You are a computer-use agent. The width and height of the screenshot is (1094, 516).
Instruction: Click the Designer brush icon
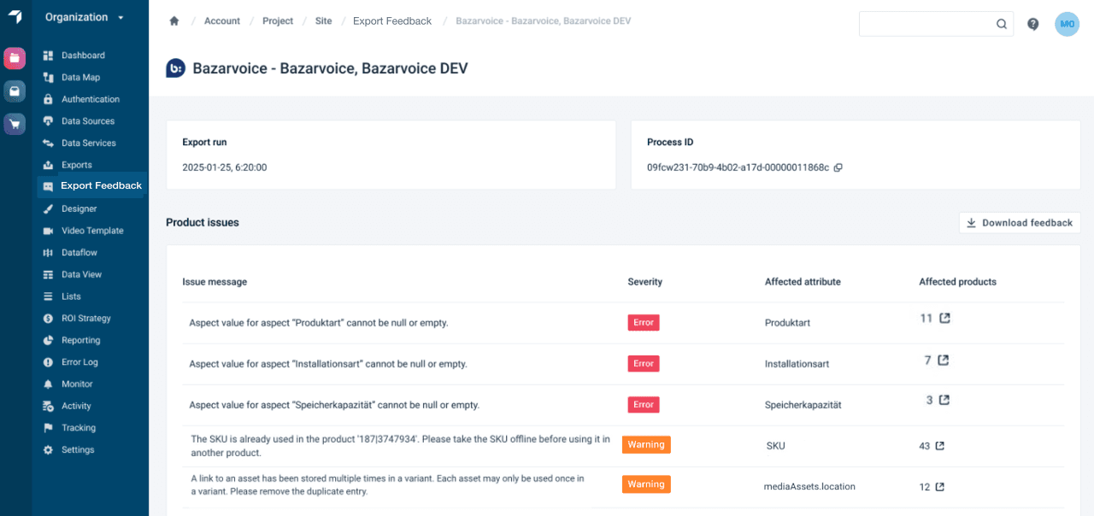pyautogui.click(x=48, y=208)
